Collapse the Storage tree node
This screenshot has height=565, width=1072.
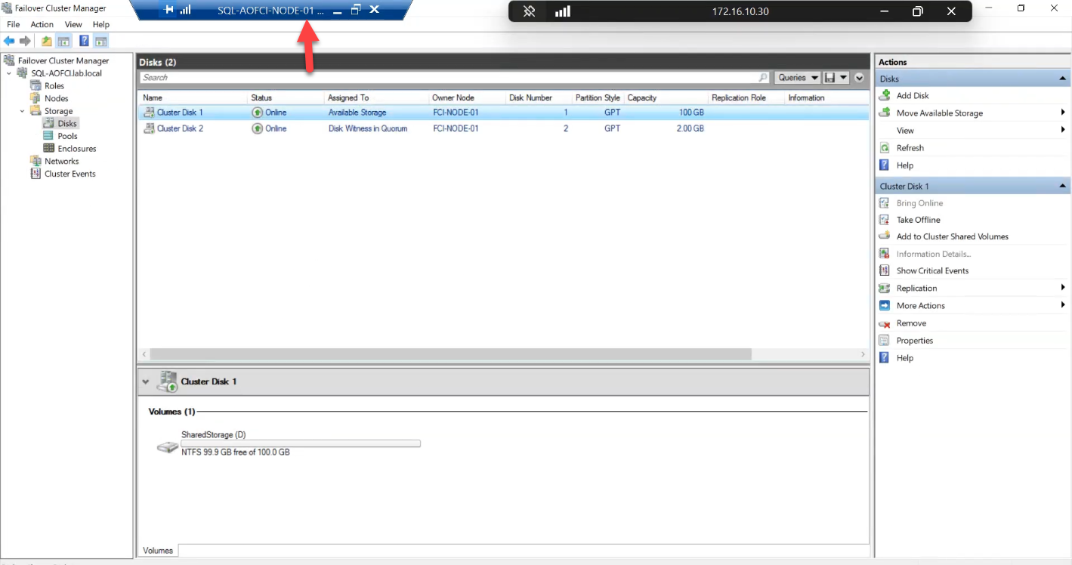23,111
